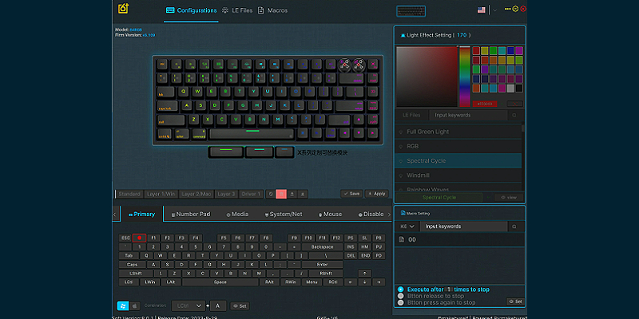Select 'Button release to stop' option
The height and width of the screenshot is (319, 639).
coord(400,296)
